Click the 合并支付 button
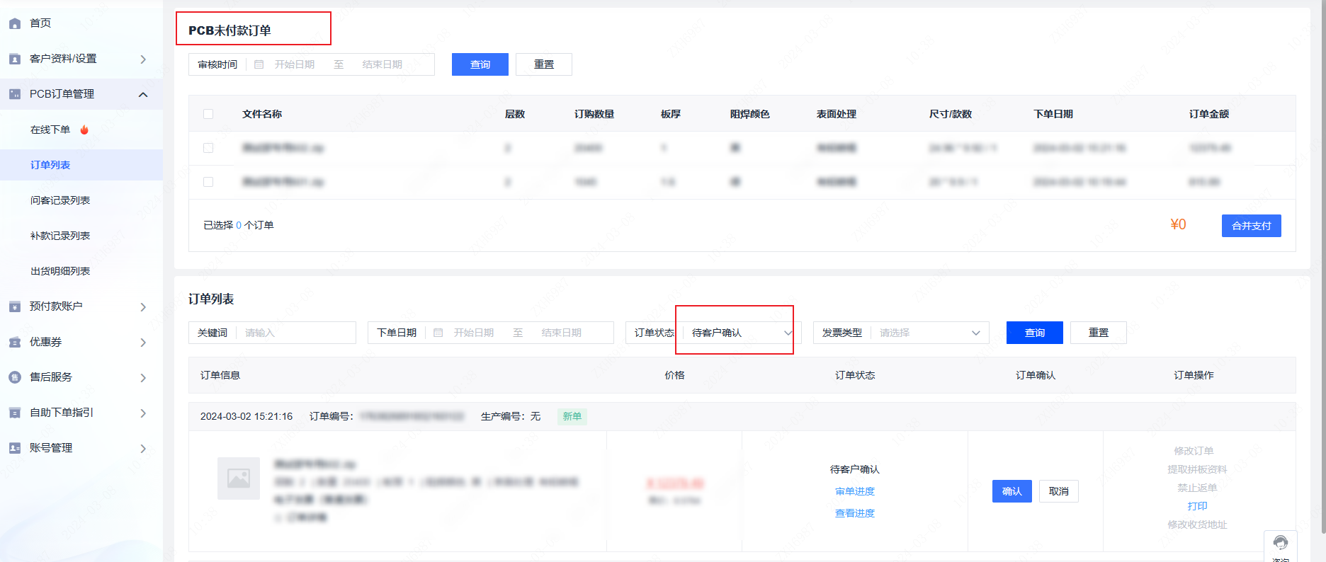Viewport: 1326px width, 562px height. (1251, 226)
